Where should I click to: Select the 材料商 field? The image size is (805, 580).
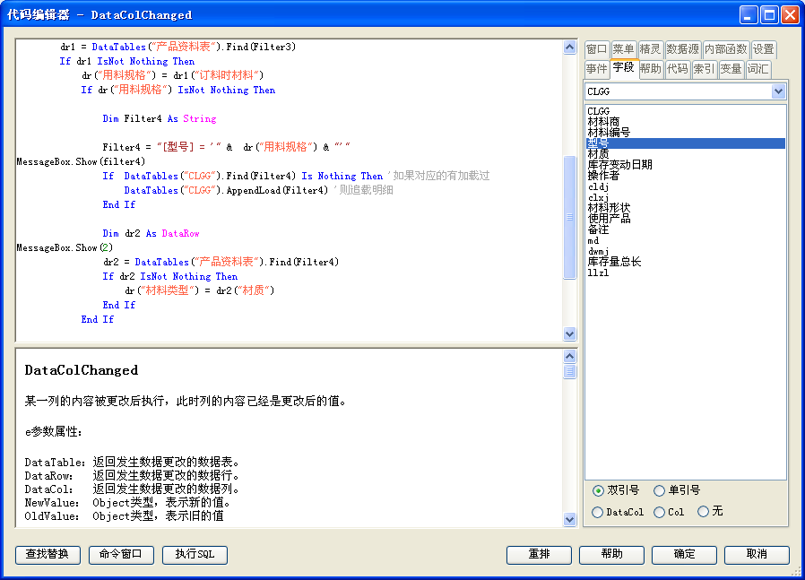pos(686,122)
